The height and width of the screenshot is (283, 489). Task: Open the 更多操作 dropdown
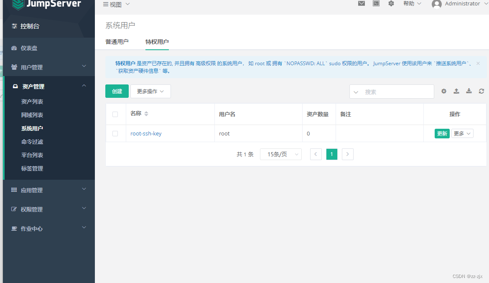pyautogui.click(x=150, y=91)
